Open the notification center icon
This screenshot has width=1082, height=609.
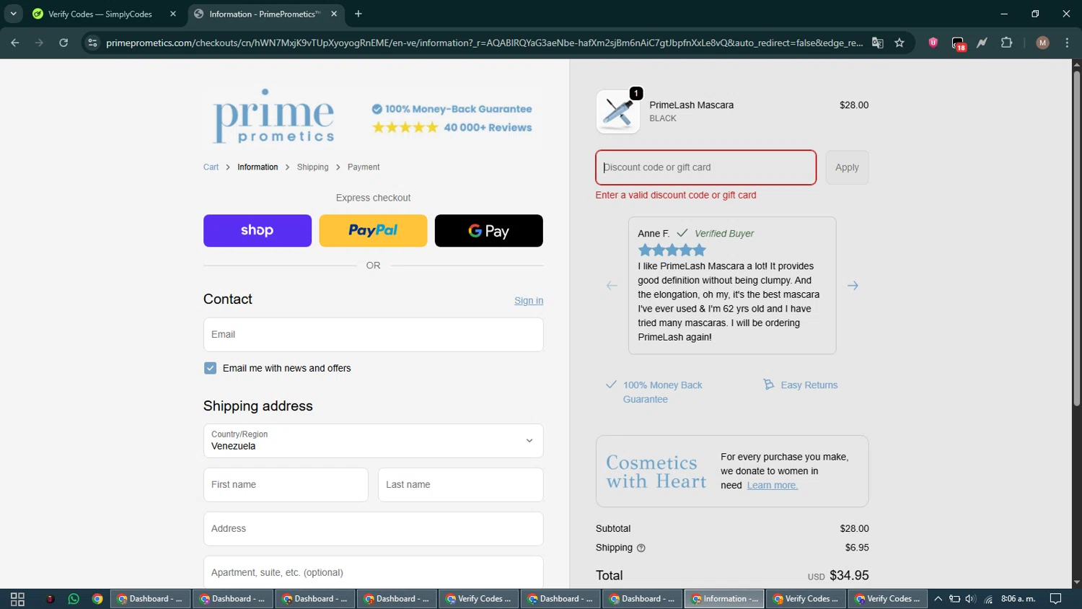tap(1056, 599)
